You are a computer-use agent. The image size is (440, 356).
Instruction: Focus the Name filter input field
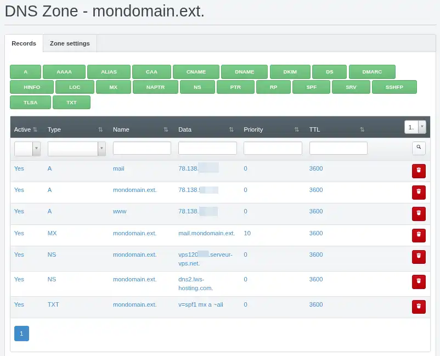pos(142,148)
